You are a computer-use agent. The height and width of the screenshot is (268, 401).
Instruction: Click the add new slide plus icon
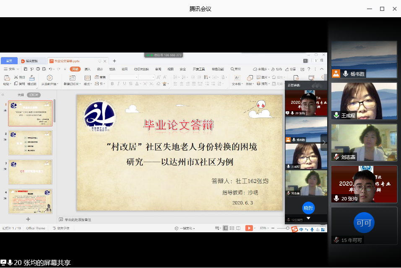28,219
